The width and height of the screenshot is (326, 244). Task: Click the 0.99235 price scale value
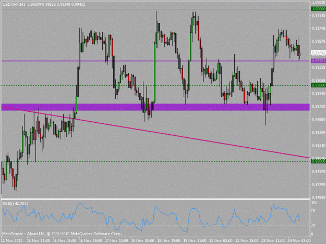(x=318, y=68)
